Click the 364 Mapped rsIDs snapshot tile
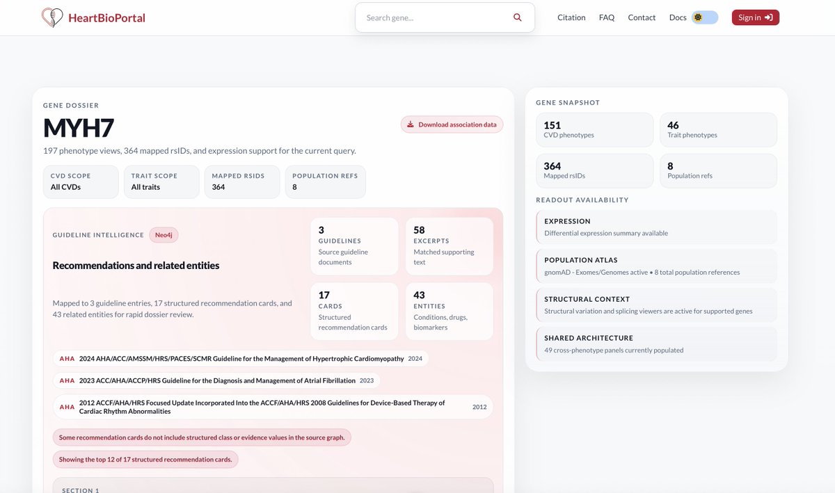The image size is (835, 493). pos(594,170)
